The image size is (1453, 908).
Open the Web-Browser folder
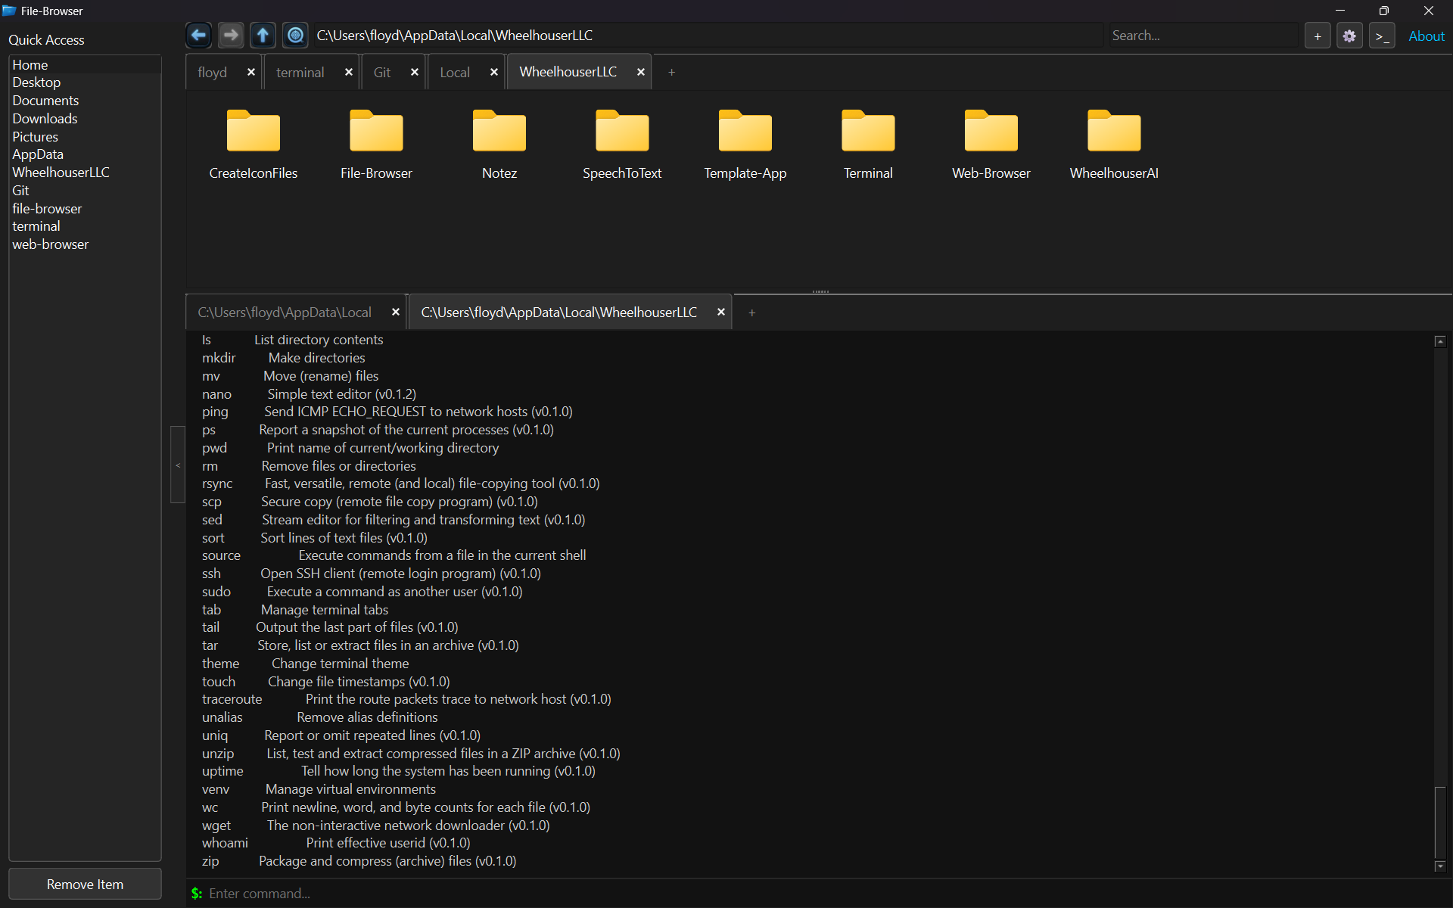(x=991, y=145)
